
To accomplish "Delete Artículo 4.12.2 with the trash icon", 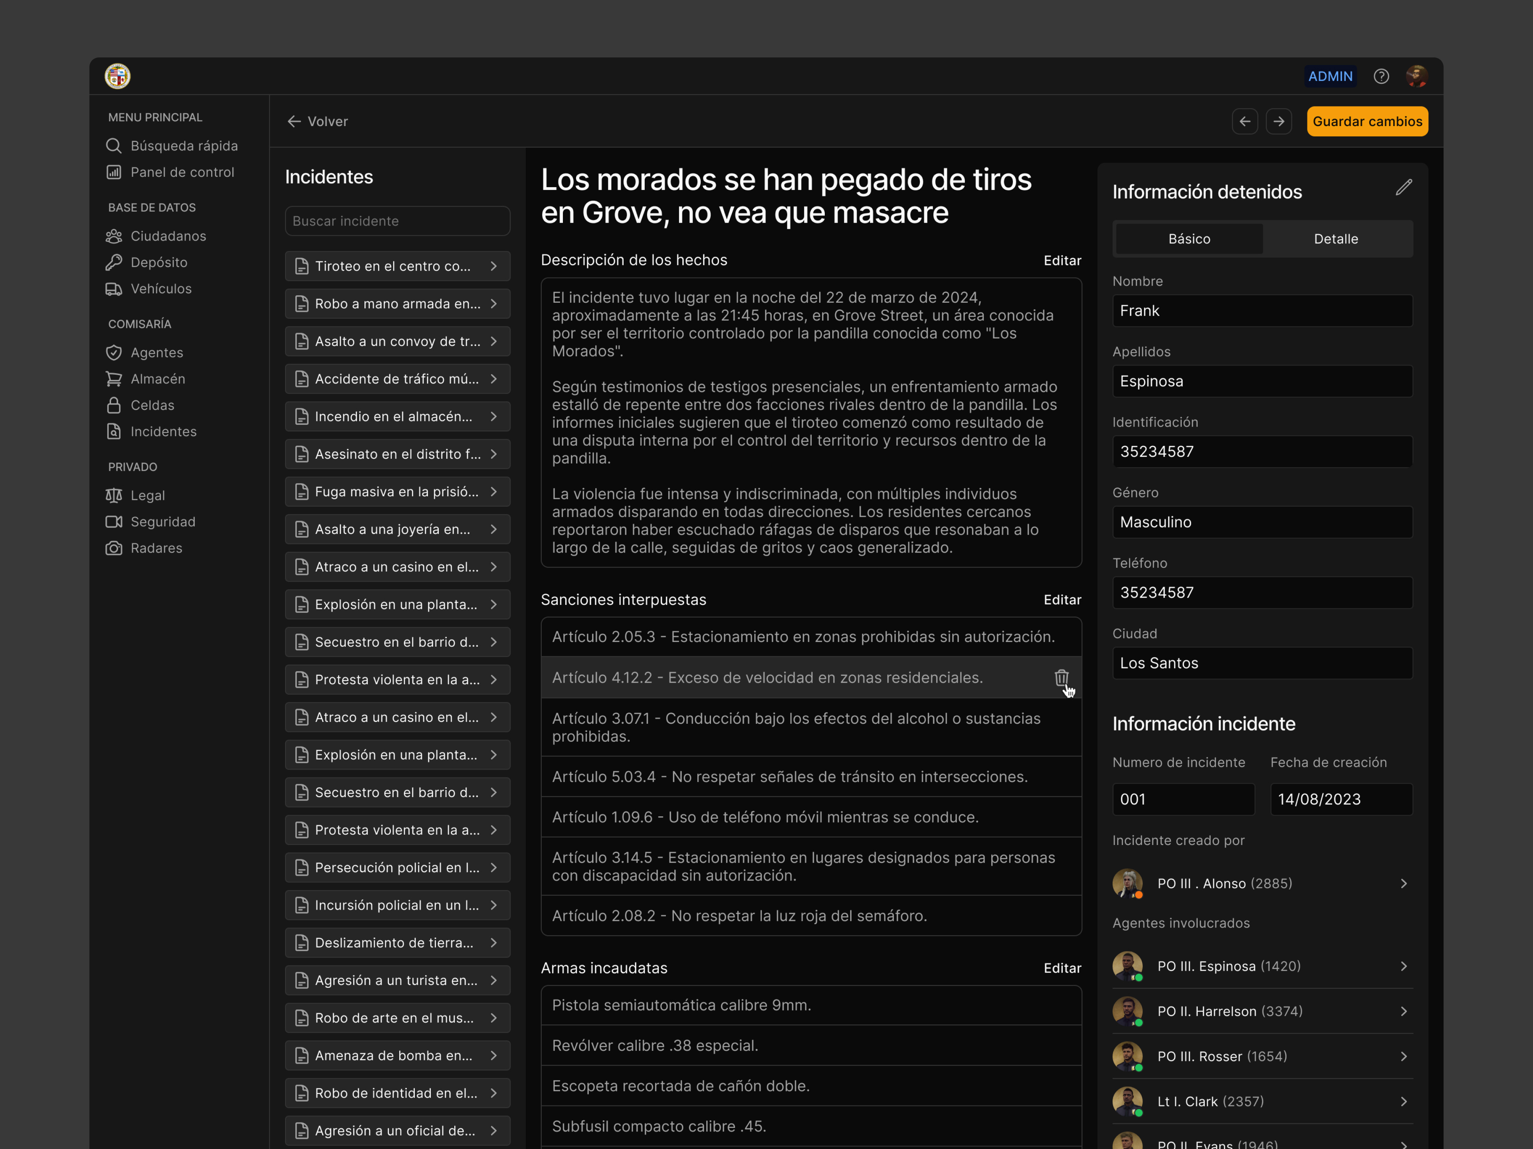I will tap(1062, 679).
